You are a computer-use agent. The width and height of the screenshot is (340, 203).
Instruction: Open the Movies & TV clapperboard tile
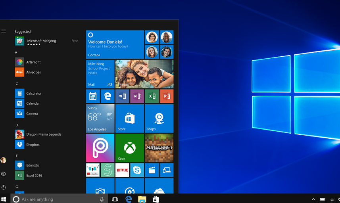point(152,170)
